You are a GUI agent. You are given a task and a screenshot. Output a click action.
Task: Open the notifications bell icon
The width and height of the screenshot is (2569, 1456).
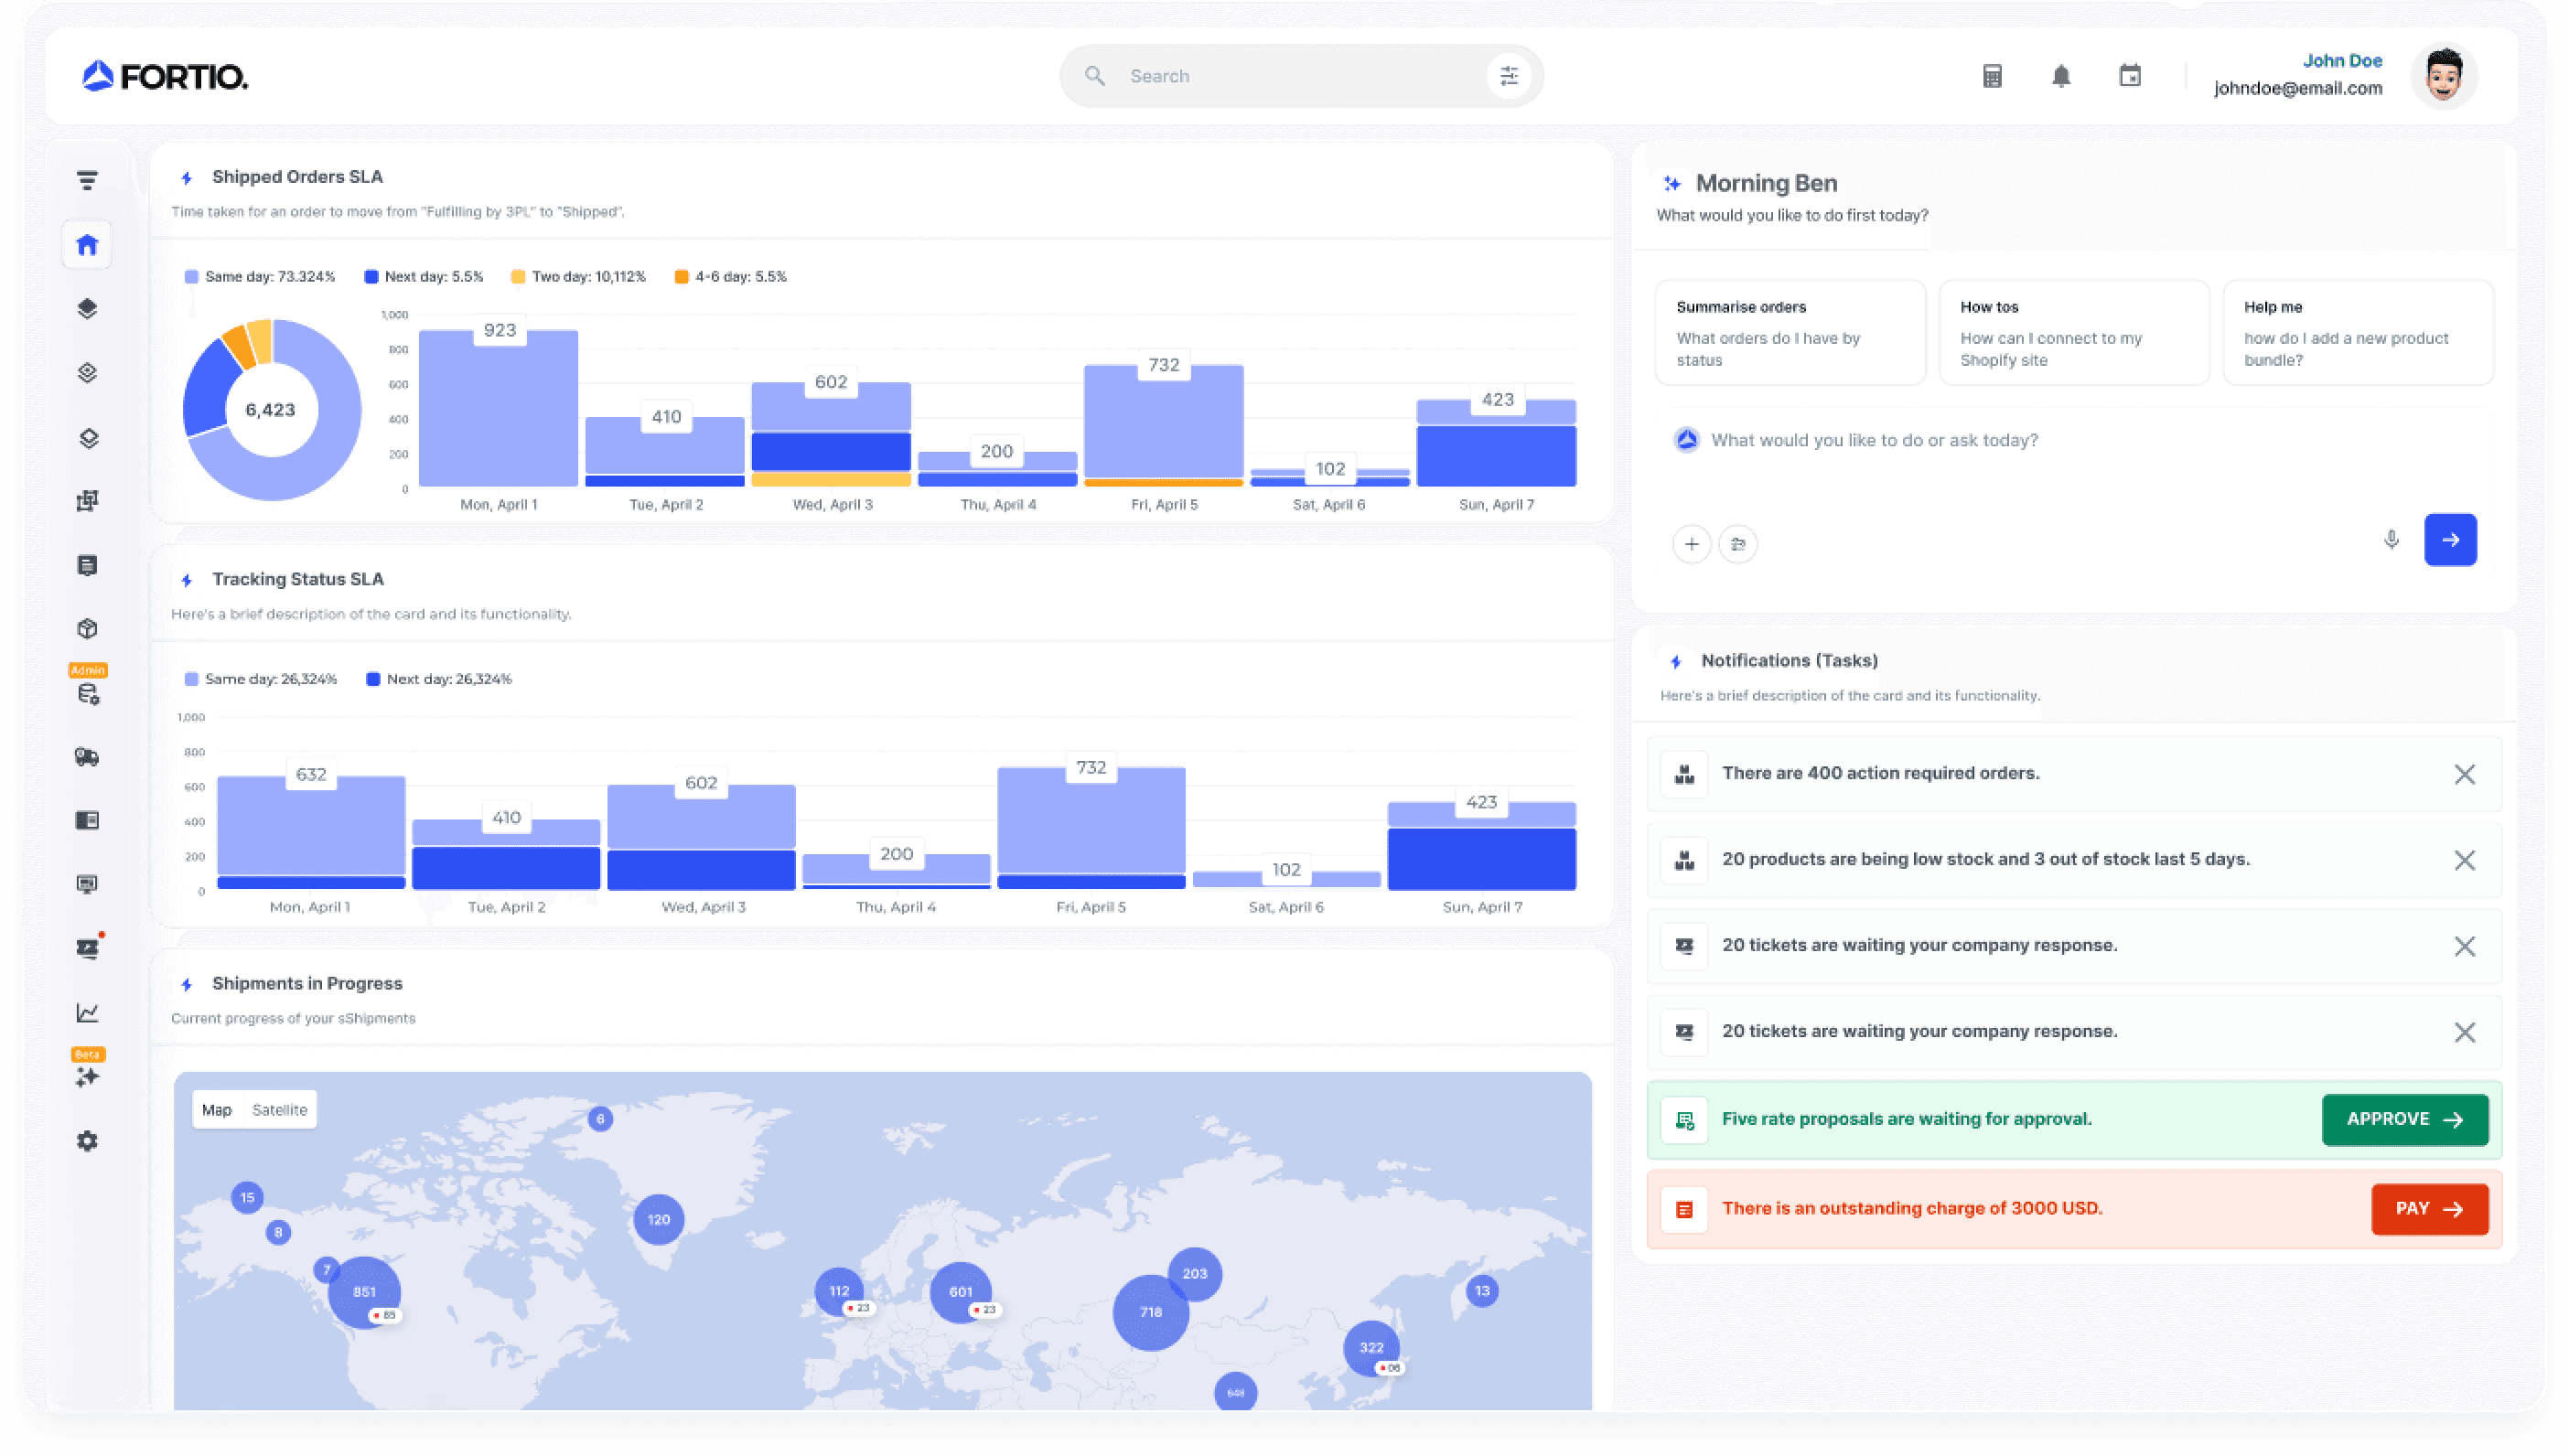pyautogui.click(x=2060, y=76)
